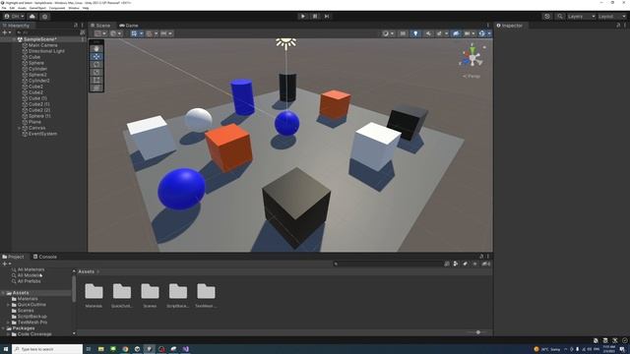Switch to the Scene tab
630x354 pixels.
100,26
